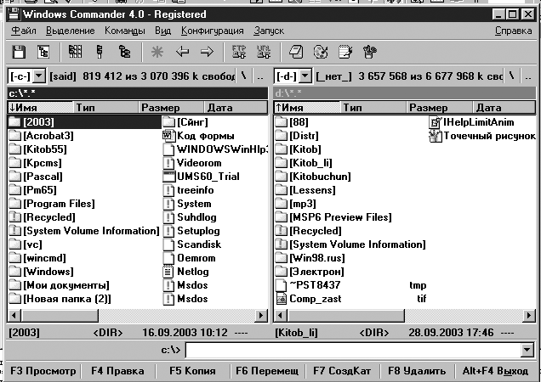Open the FTP connection toolbar icon

(x=239, y=52)
